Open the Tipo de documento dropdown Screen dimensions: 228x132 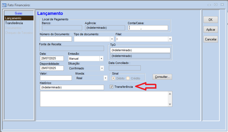[x=112, y=39]
